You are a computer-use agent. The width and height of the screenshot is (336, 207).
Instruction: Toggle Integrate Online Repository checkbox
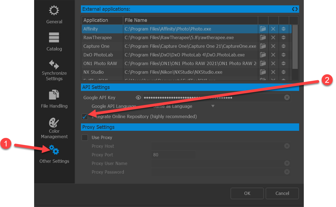coord(85,117)
